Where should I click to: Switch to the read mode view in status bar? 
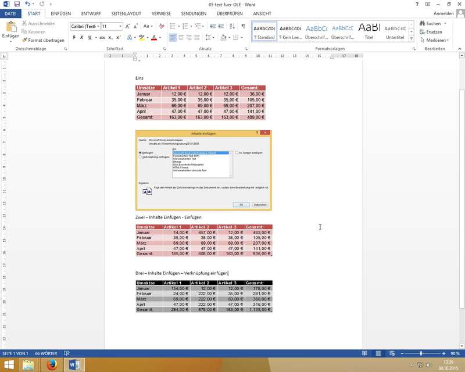(x=364, y=353)
